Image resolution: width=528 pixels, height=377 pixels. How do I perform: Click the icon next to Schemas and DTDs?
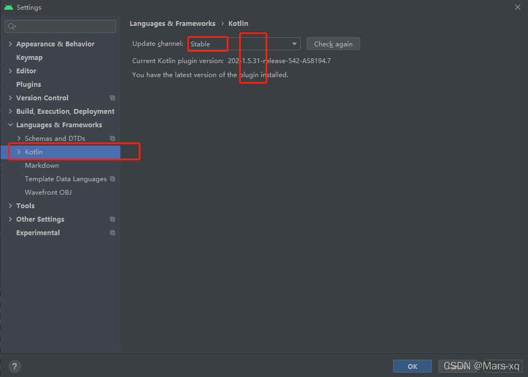point(112,138)
